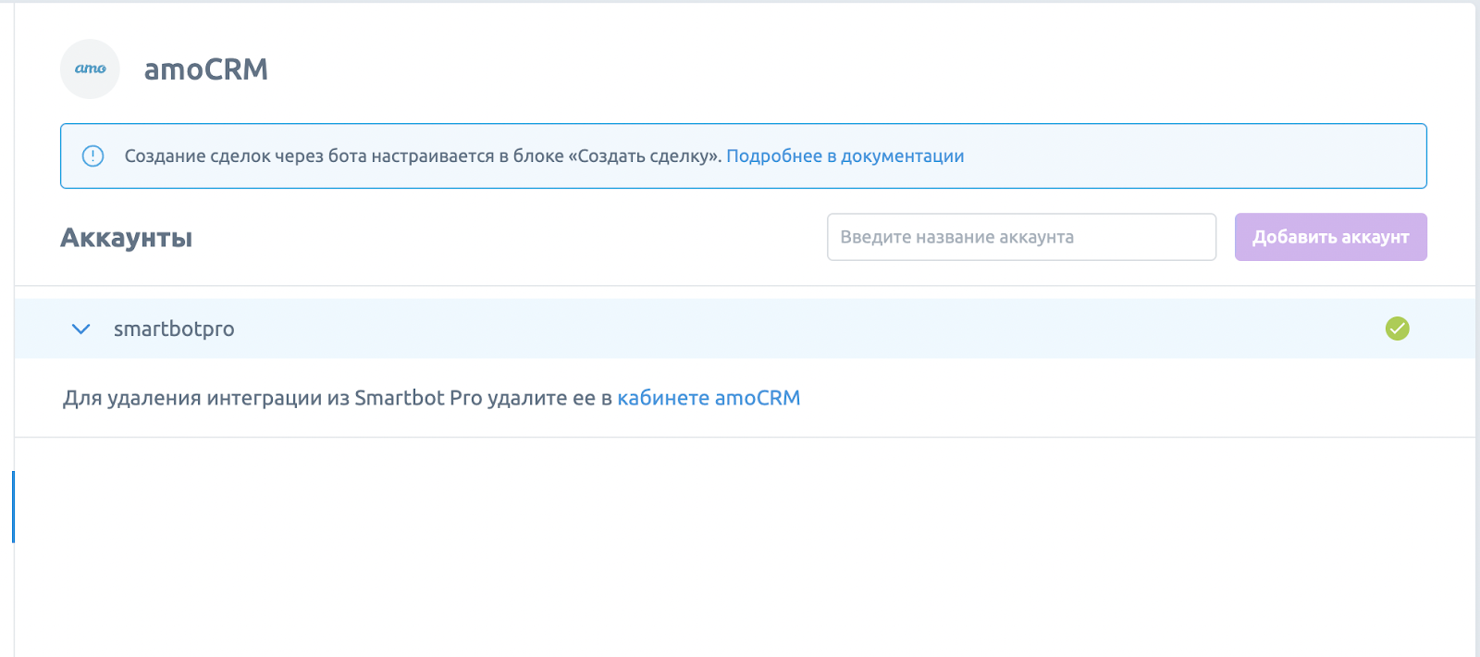Viewport: 1480px width, 657px height.
Task: Click the green checkmark status on smartbotpro
Action: pos(1397,328)
